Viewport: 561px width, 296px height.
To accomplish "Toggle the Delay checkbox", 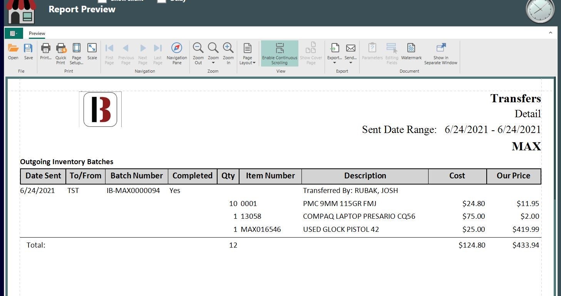I will 162,1.
